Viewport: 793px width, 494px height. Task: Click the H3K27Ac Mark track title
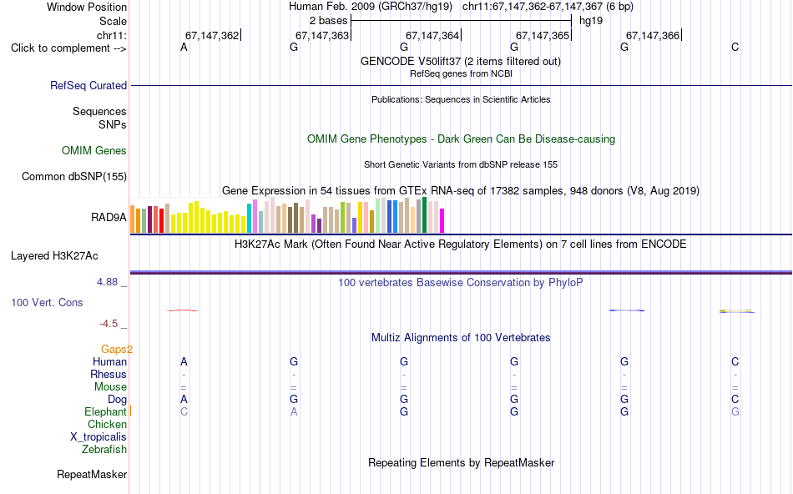pyautogui.click(x=460, y=244)
